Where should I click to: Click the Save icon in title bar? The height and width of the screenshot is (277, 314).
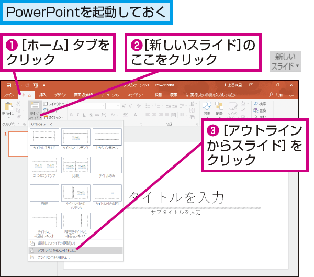pyautogui.click(x=9, y=85)
